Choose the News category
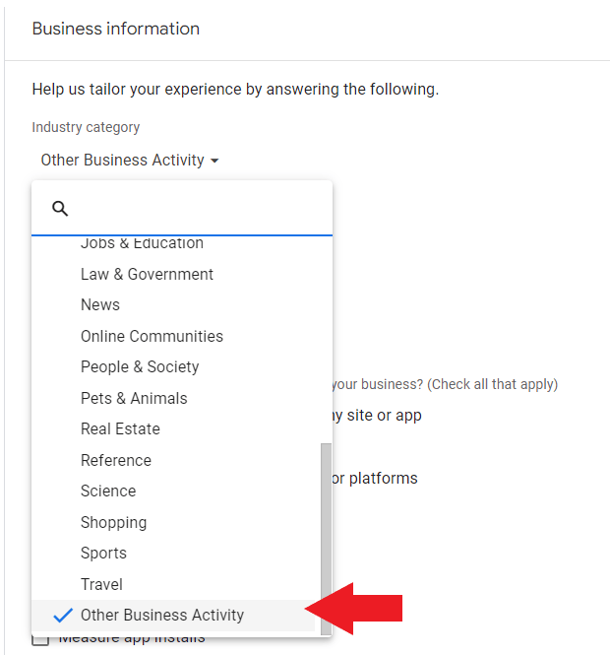 pyautogui.click(x=100, y=305)
